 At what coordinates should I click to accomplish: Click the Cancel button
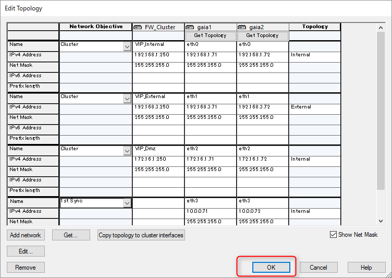pyautogui.click(x=318, y=268)
